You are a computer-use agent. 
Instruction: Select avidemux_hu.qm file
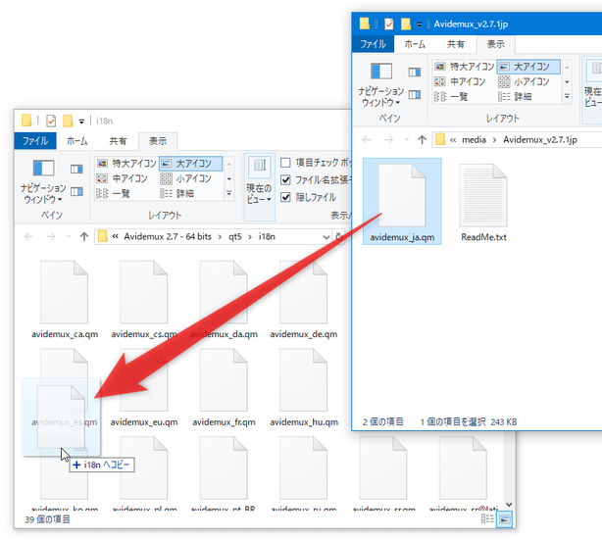tap(304, 388)
